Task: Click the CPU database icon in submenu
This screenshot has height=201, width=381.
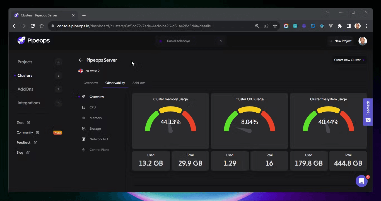Action: [x=84, y=107]
